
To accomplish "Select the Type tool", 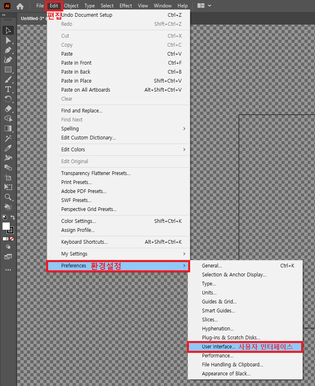I will pos(8,89).
